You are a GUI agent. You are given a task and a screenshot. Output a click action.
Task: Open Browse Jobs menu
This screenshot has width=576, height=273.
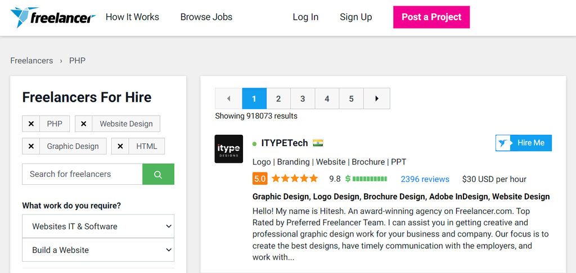[x=206, y=17]
